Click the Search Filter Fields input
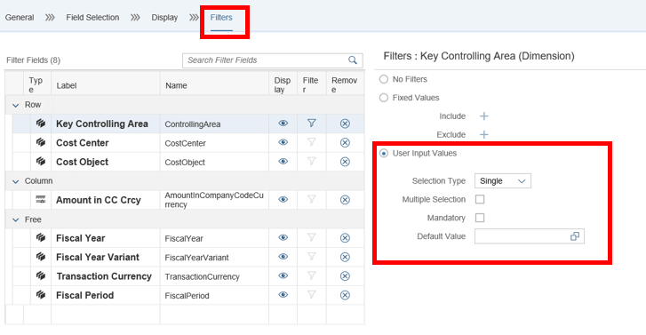The height and width of the screenshot is (335, 646). (x=272, y=60)
